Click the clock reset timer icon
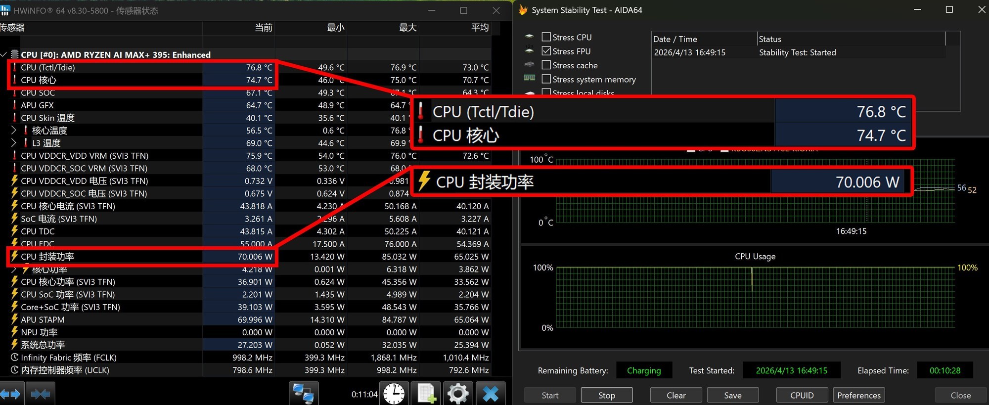 [394, 394]
